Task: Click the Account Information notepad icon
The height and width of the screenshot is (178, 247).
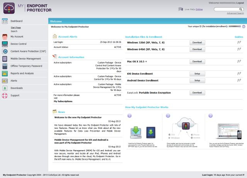Action: 55,56
